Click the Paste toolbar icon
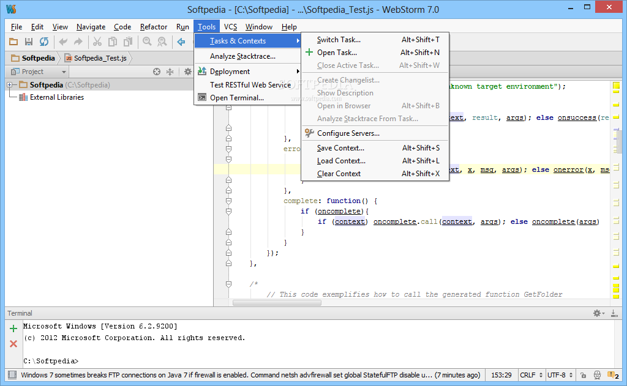 128,42
